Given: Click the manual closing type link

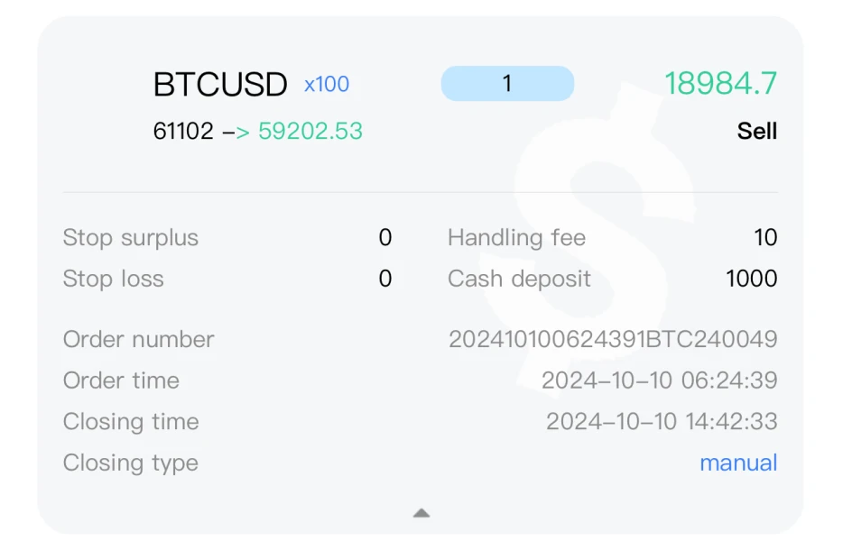Looking at the screenshot, I should coord(738,463).
